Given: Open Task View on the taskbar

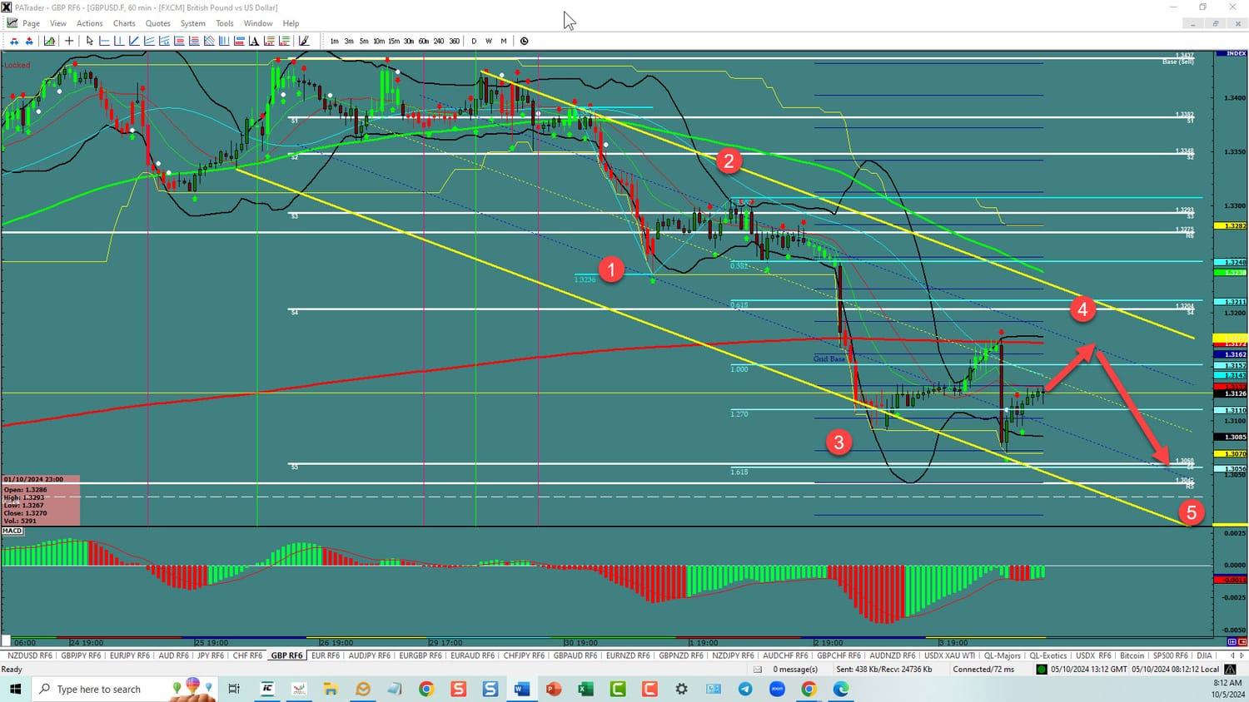Looking at the screenshot, I should (234, 689).
